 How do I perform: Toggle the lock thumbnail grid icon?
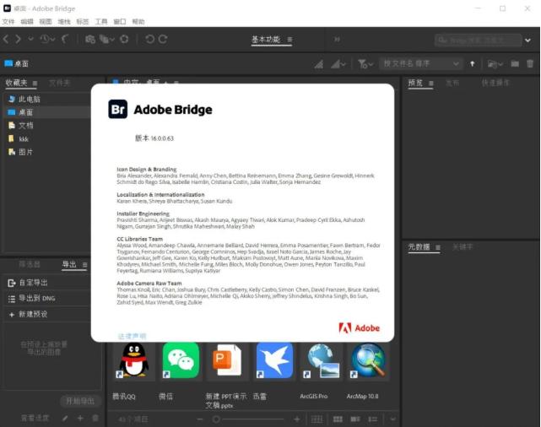(x=316, y=419)
